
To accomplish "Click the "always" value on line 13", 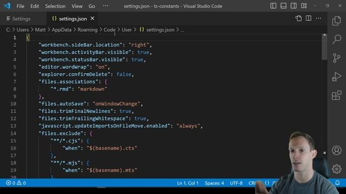I will tap(188, 126).
